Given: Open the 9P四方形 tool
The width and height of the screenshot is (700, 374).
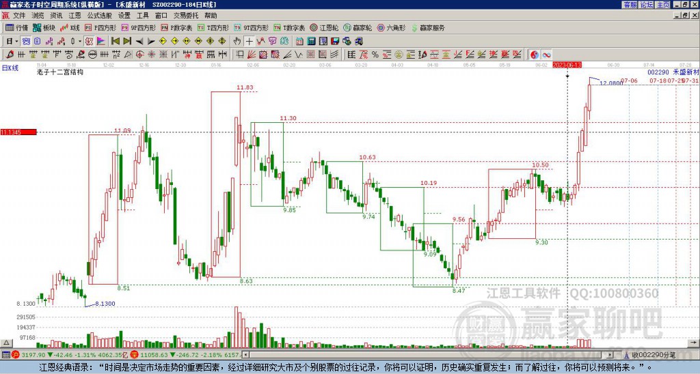Looking at the screenshot, I should coord(139,27).
